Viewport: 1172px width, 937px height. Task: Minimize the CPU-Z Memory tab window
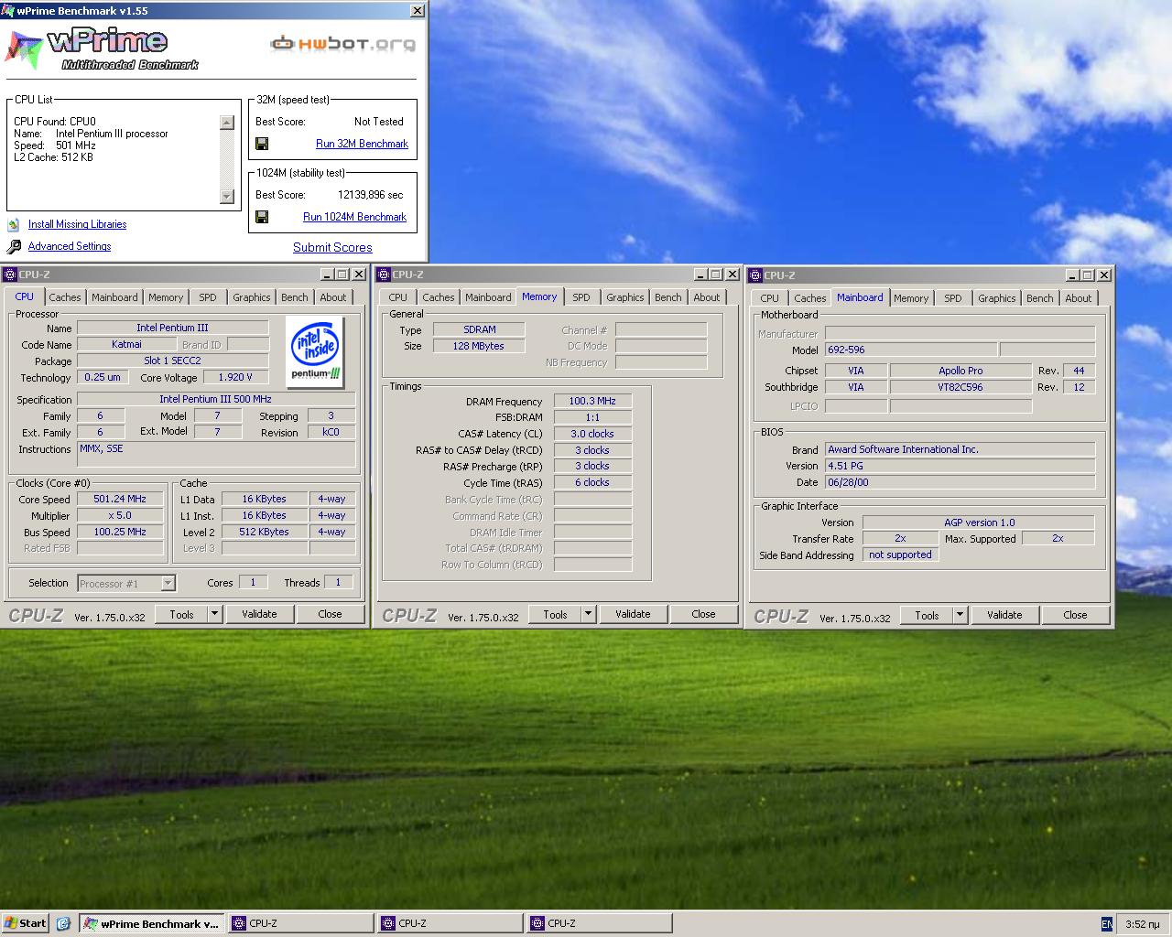(700, 275)
